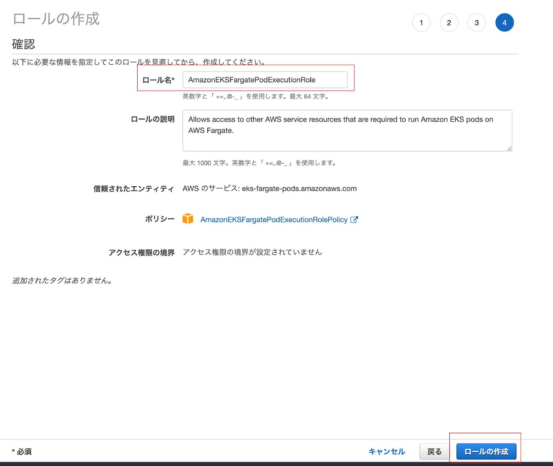
Task: Select the text eks-fargate-pods.amazonaws.com trusted entity
Action: coord(299,188)
